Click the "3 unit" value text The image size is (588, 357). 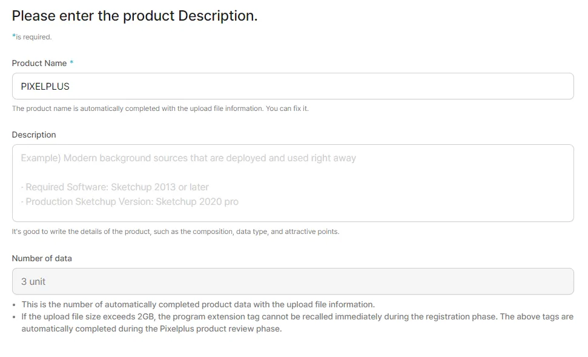click(33, 281)
